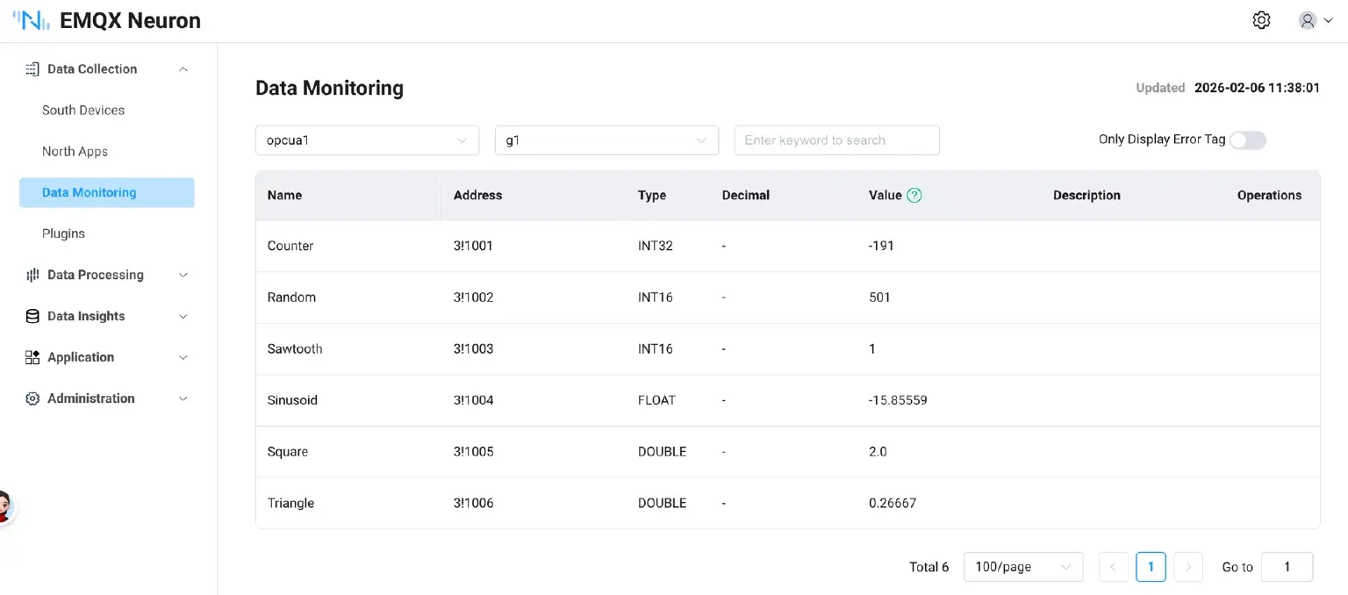Open the opcua1 node dropdown
This screenshot has width=1348, height=595.
(x=367, y=140)
